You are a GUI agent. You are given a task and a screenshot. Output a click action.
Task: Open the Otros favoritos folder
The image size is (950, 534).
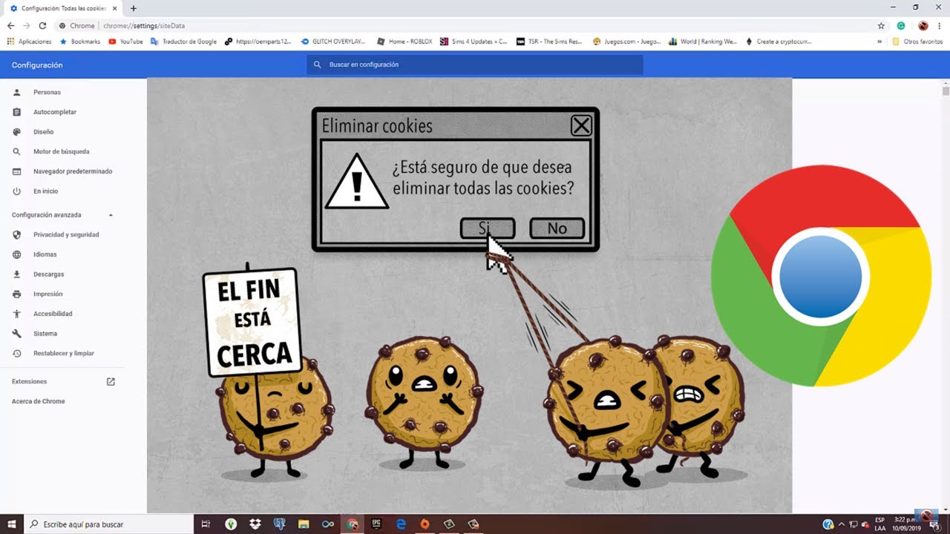pos(917,42)
